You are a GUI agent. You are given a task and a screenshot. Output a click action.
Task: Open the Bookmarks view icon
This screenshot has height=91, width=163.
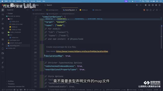coord(3,49)
